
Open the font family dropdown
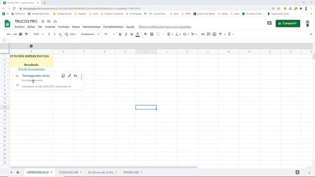(90, 34)
